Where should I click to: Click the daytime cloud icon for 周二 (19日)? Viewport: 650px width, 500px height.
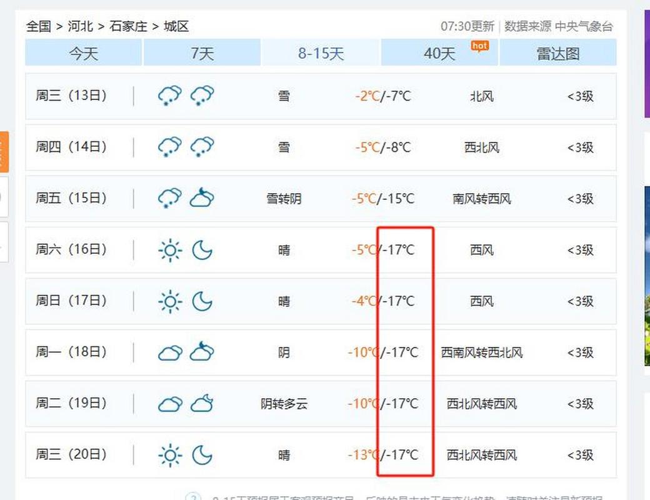[170, 404]
